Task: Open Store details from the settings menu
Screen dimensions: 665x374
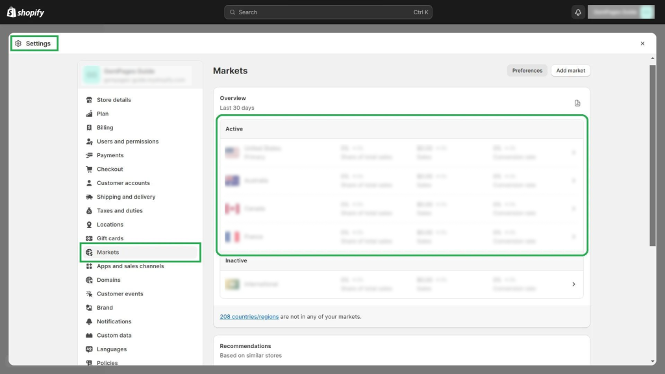Action: tap(114, 99)
